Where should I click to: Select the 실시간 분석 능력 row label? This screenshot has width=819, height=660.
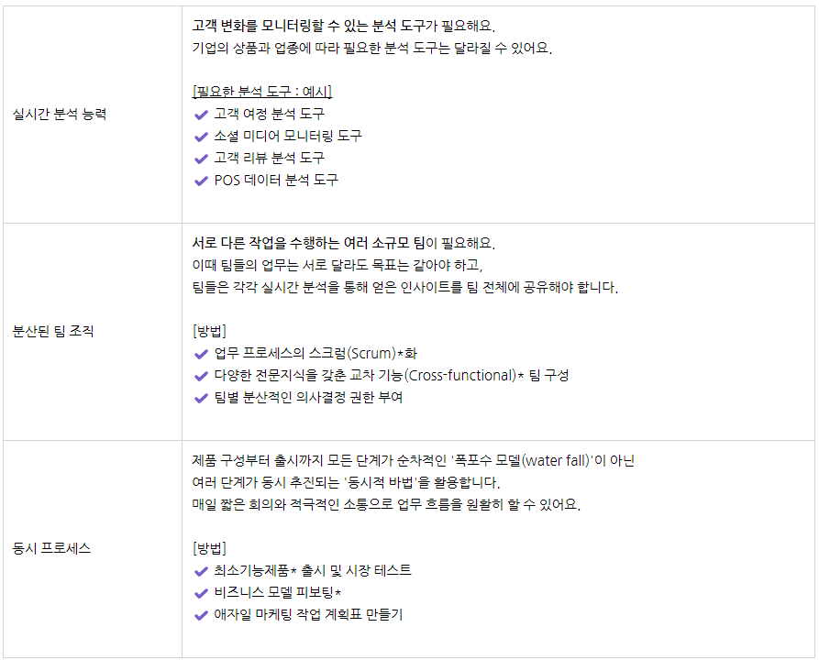coord(60,115)
